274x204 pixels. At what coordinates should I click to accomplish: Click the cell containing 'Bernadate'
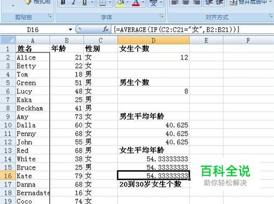(33, 193)
